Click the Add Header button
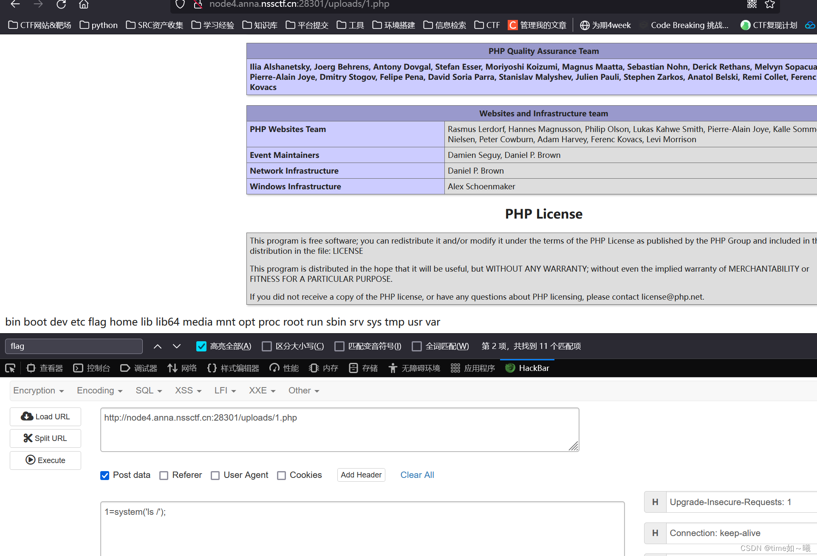817x556 pixels. click(361, 475)
